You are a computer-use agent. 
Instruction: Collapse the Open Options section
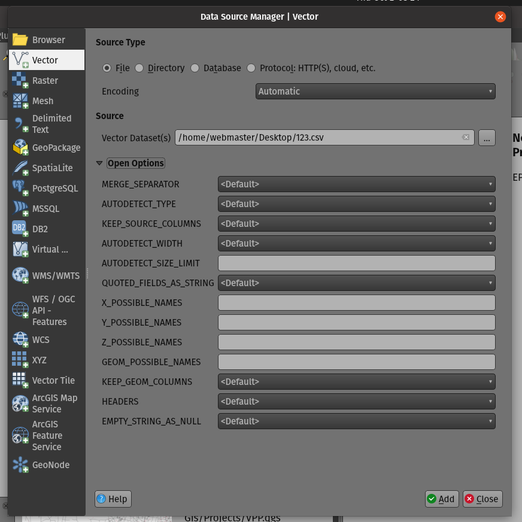pos(99,163)
